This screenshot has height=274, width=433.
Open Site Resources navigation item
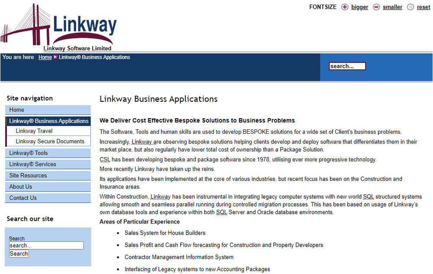click(48, 175)
